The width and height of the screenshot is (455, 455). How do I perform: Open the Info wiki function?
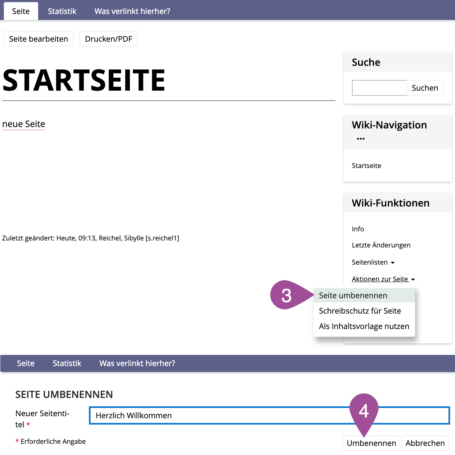pyautogui.click(x=358, y=229)
